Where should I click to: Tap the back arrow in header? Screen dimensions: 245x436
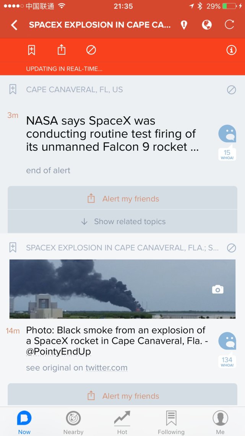tap(14, 25)
